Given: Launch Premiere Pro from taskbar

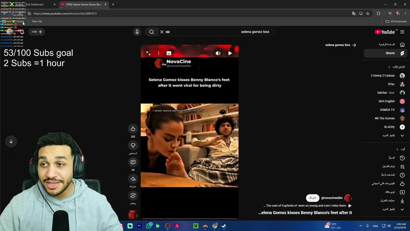Looking at the screenshot, I should (x=139, y=226).
